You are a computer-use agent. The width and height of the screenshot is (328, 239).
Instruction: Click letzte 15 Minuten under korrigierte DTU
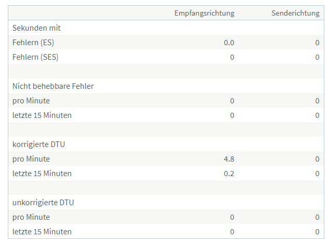coord(42,174)
